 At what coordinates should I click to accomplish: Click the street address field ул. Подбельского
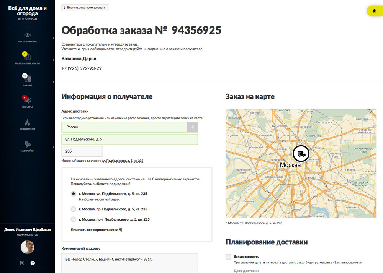(130, 139)
